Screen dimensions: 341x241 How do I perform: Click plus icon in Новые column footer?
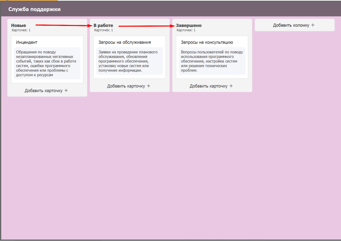pos(66,91)
